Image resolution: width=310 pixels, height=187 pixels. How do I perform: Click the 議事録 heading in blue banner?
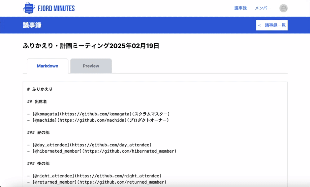(x=32, y=25)
